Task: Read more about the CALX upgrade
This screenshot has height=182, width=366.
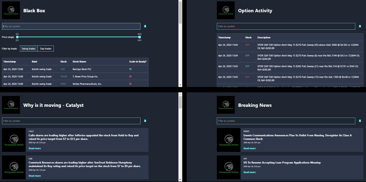Action: [35, 148]
